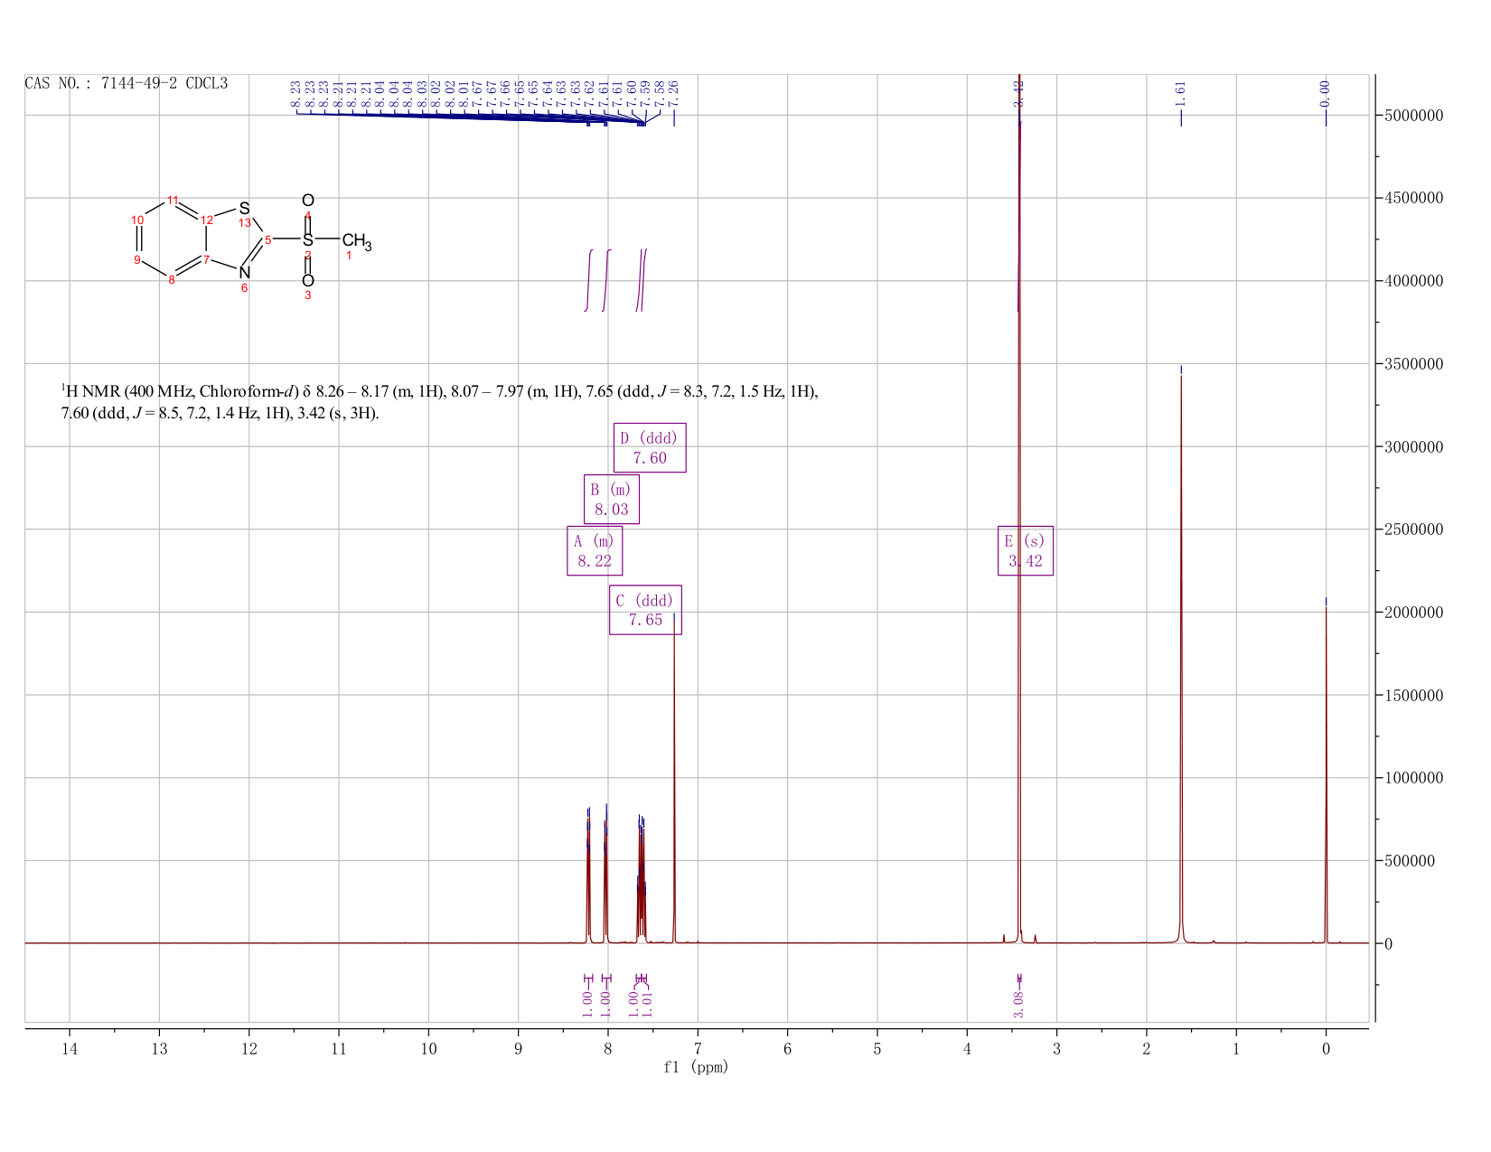This screenshot has height=1152, width=1491.
Task: Select the CH3 group in the structure
Action: pos(356,241)
